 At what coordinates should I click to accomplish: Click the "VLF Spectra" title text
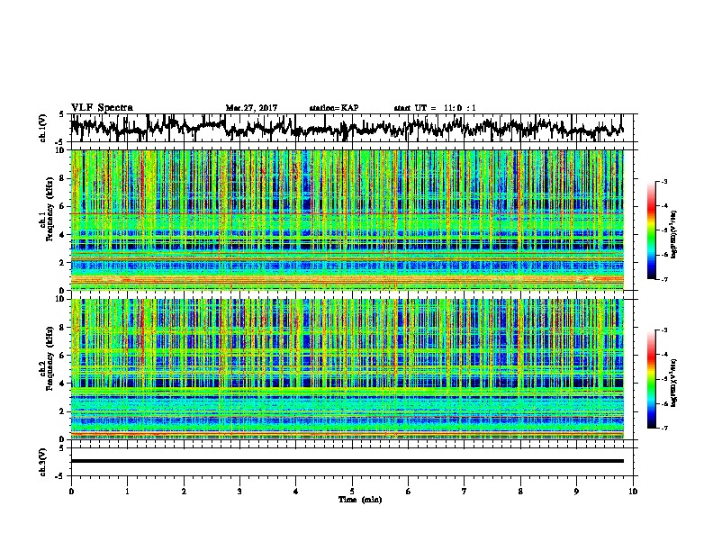(x=102, y=108)
